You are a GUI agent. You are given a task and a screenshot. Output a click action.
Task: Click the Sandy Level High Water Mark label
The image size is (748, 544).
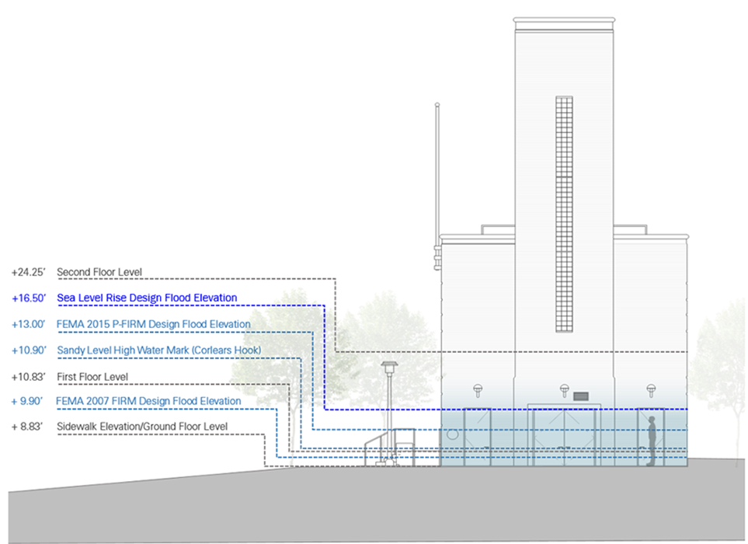tap(158, 350)
